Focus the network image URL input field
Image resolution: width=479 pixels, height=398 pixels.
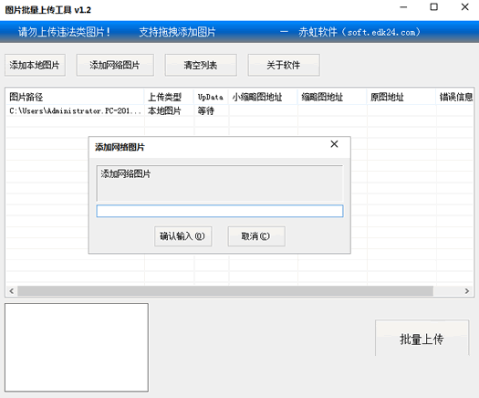220,211
